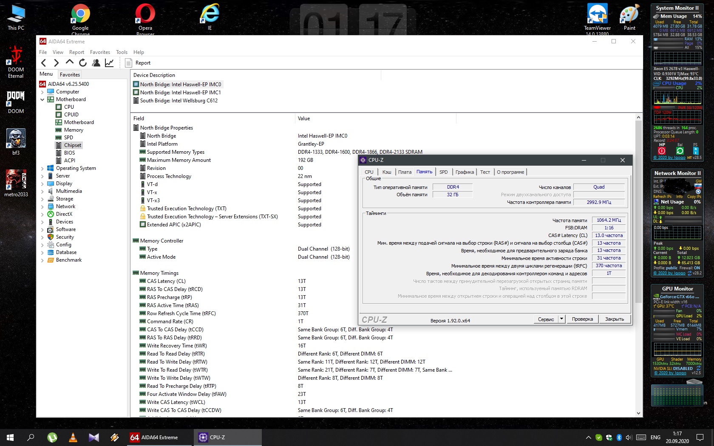Expand the Operating System node
This screenshot has height=446, width=714.
click(42, 168)
